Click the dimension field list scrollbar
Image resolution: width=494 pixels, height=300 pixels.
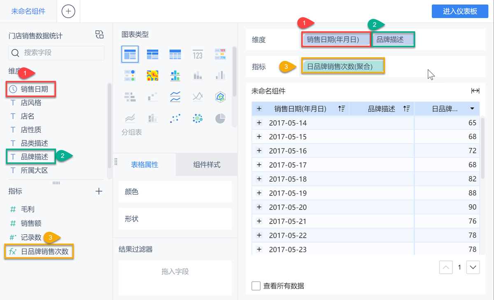(x=110, y=125)
